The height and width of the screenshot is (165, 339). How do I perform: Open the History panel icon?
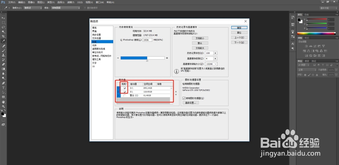(x=293, y=17)
